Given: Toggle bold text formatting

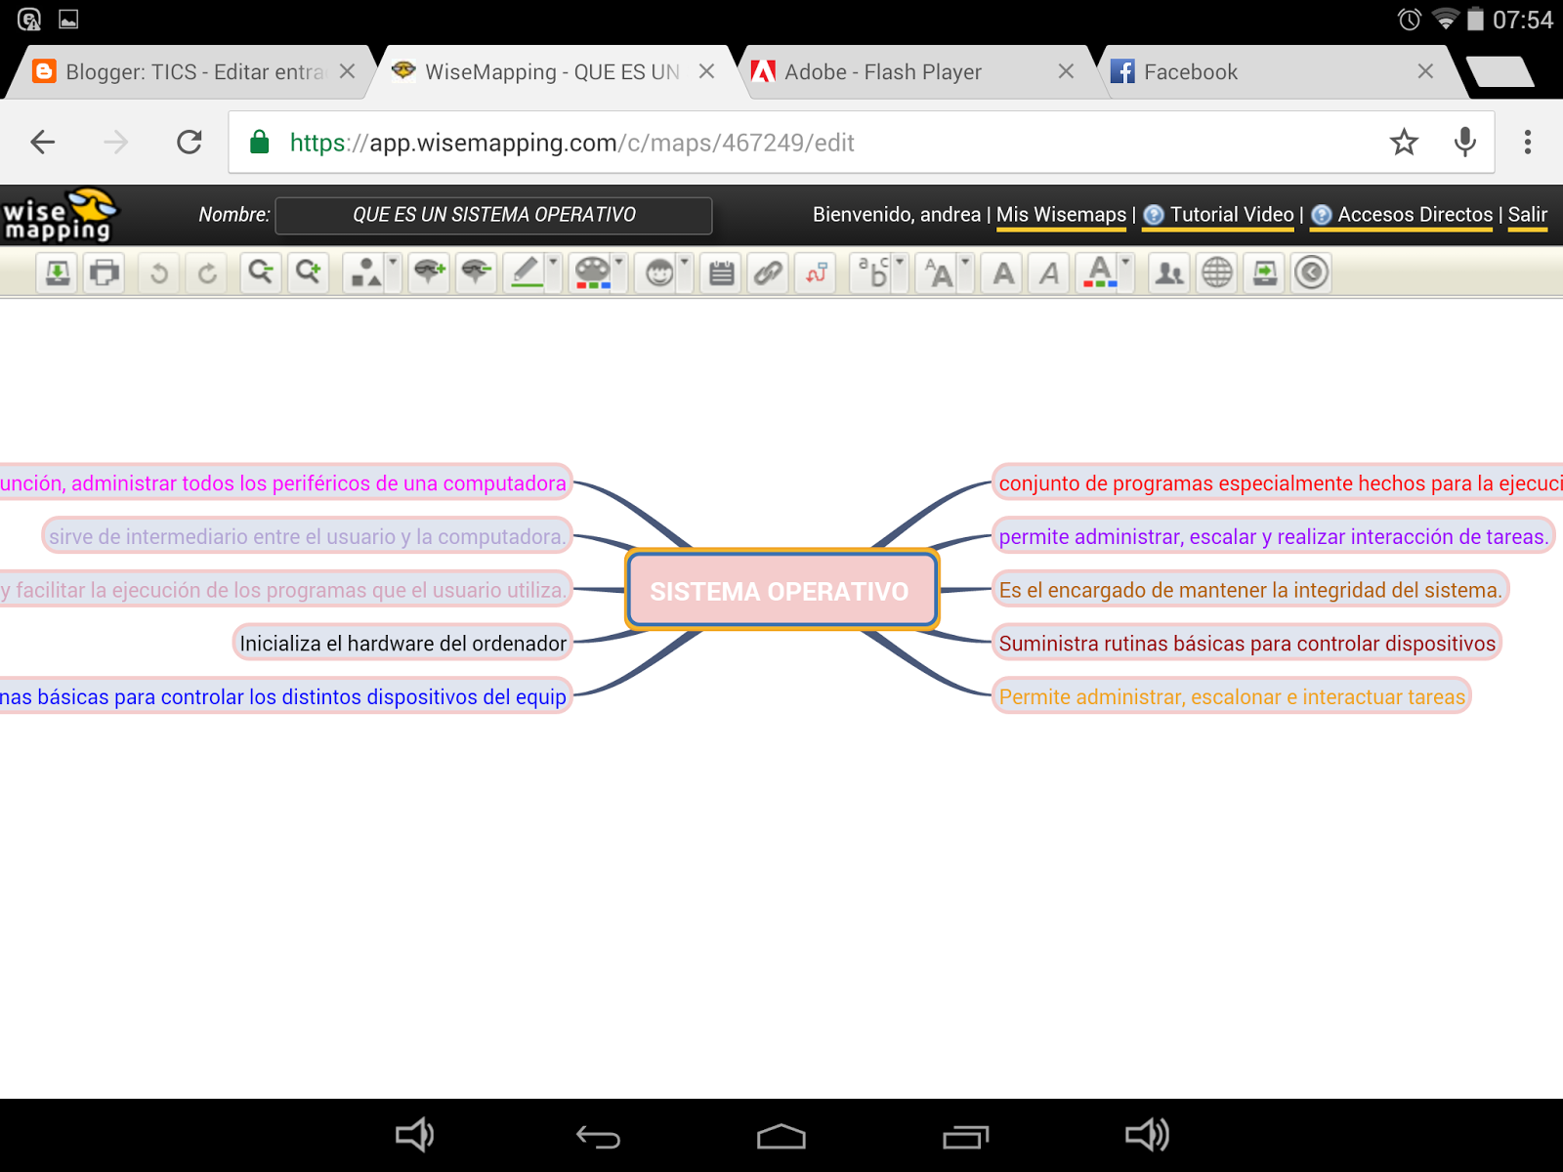Looking at the screenshot, I should pos(1001,273).
